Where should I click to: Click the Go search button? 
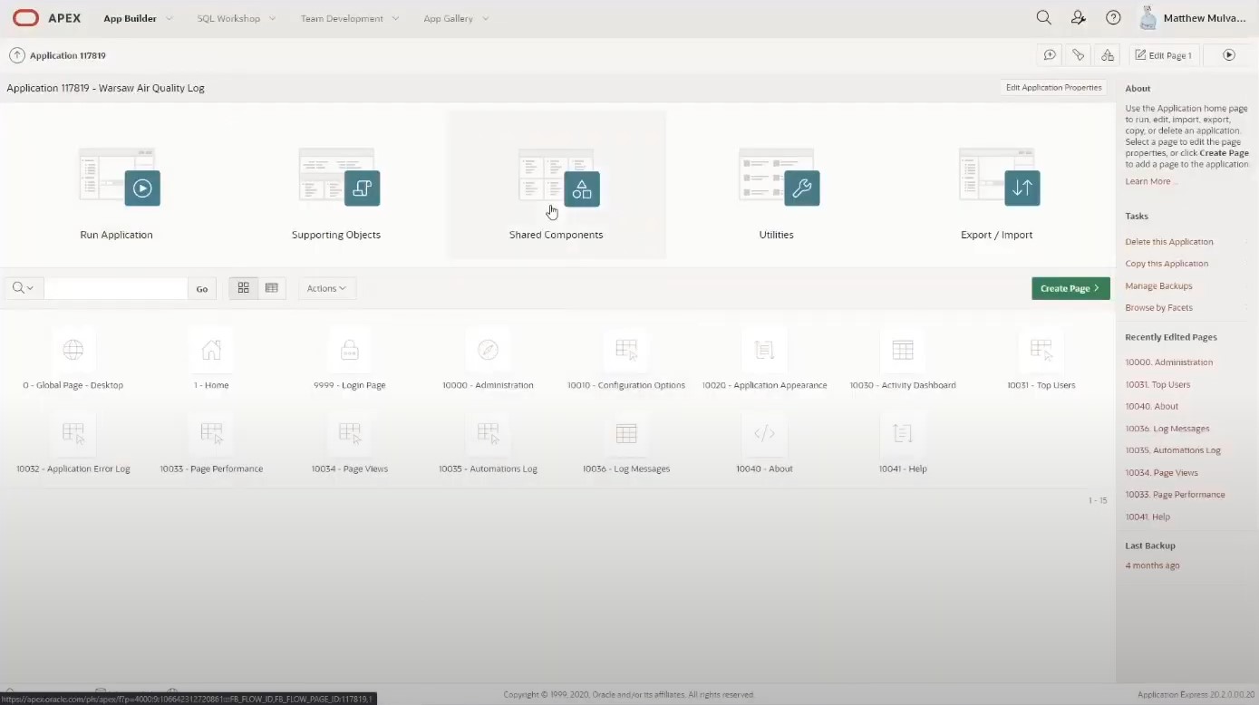point(202,289)
